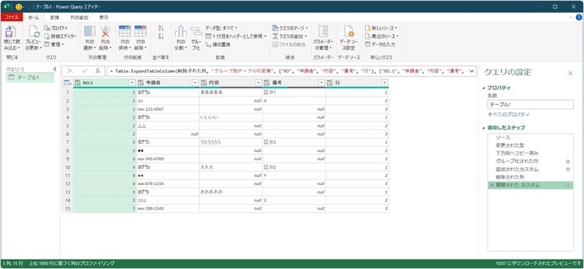Collapse the 適用したステップ section triangle
The width and height of the screenshot is (584, 269).
click(x=484, y=128)
